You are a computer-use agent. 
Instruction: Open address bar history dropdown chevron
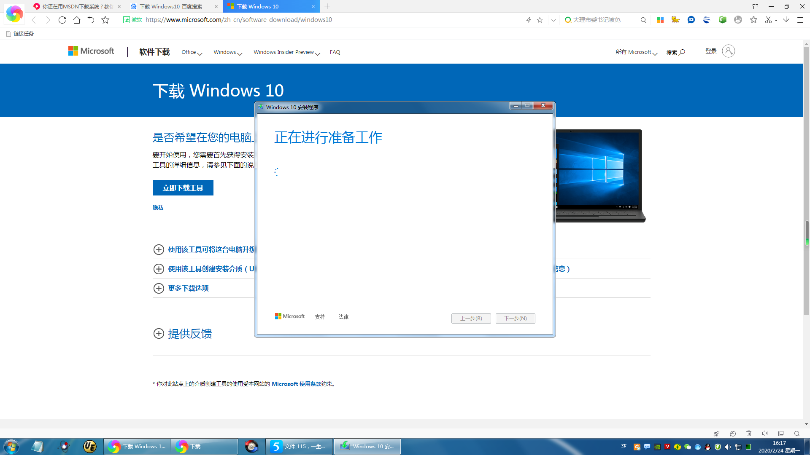[553, 20]
